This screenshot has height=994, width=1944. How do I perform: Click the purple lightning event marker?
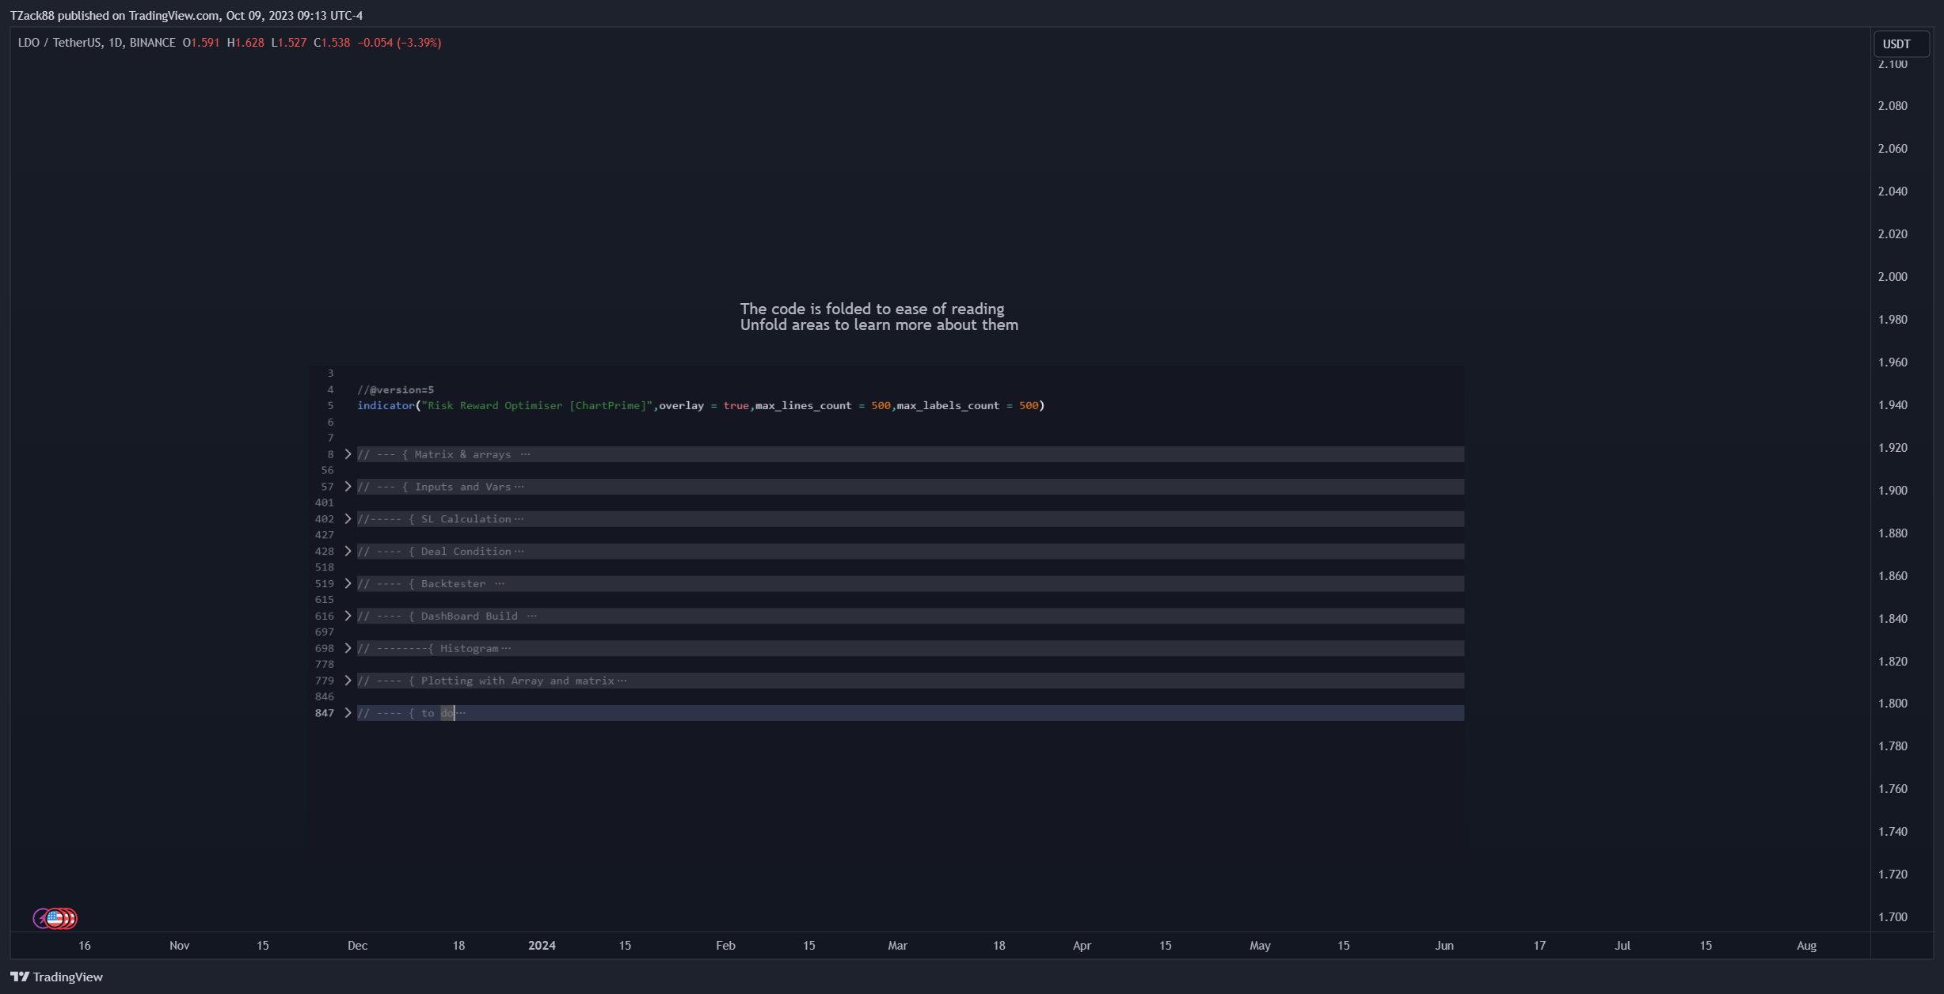pyautogui.click(x=39, y=918)
